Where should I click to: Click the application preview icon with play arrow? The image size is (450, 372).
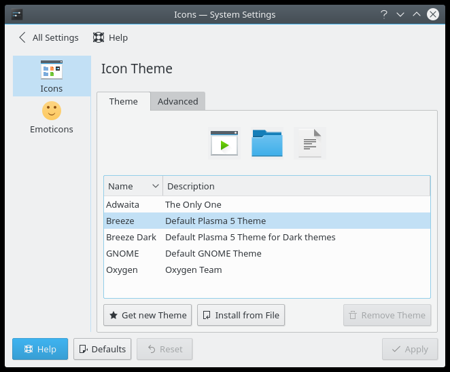pos(224,143)
